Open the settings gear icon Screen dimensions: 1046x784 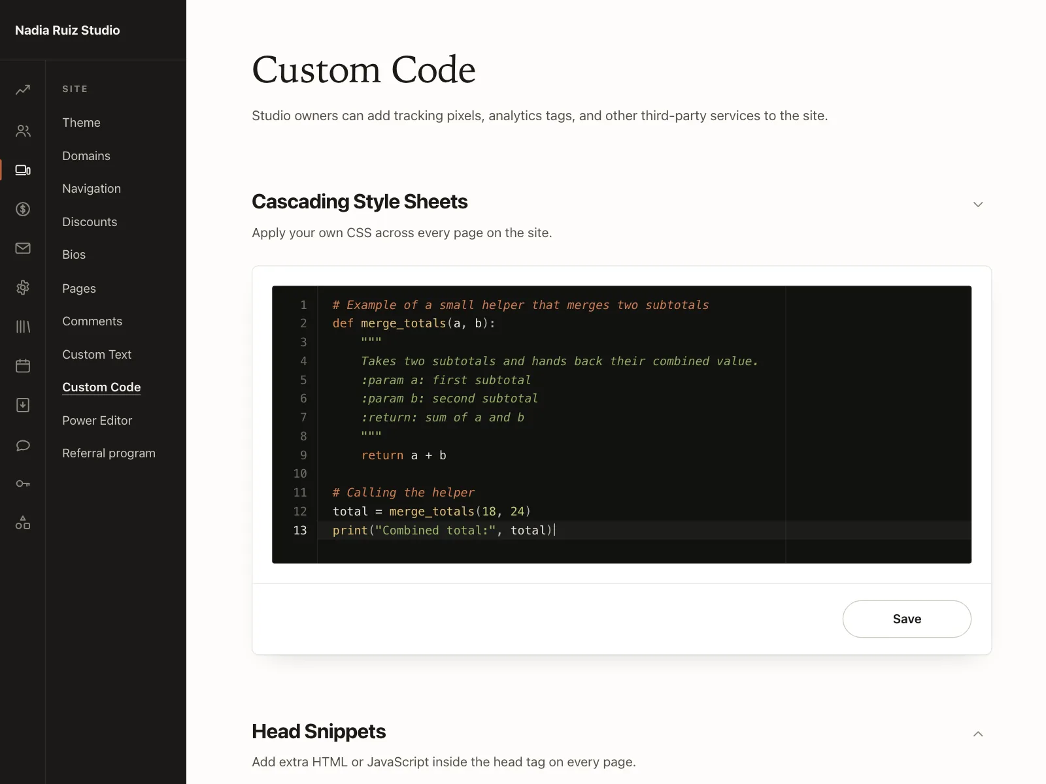pos(23,287)
